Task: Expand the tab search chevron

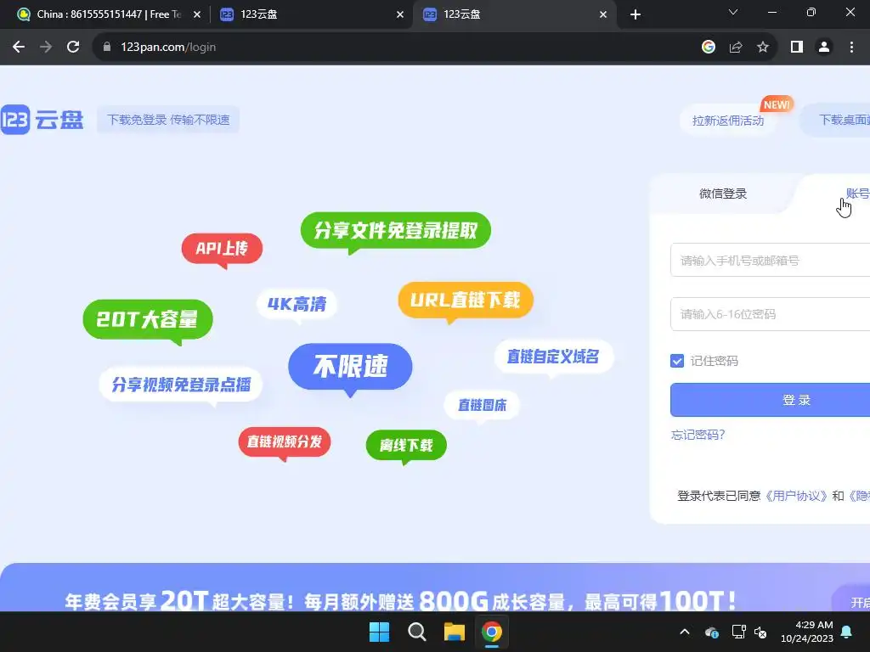Action: [733, 12]
